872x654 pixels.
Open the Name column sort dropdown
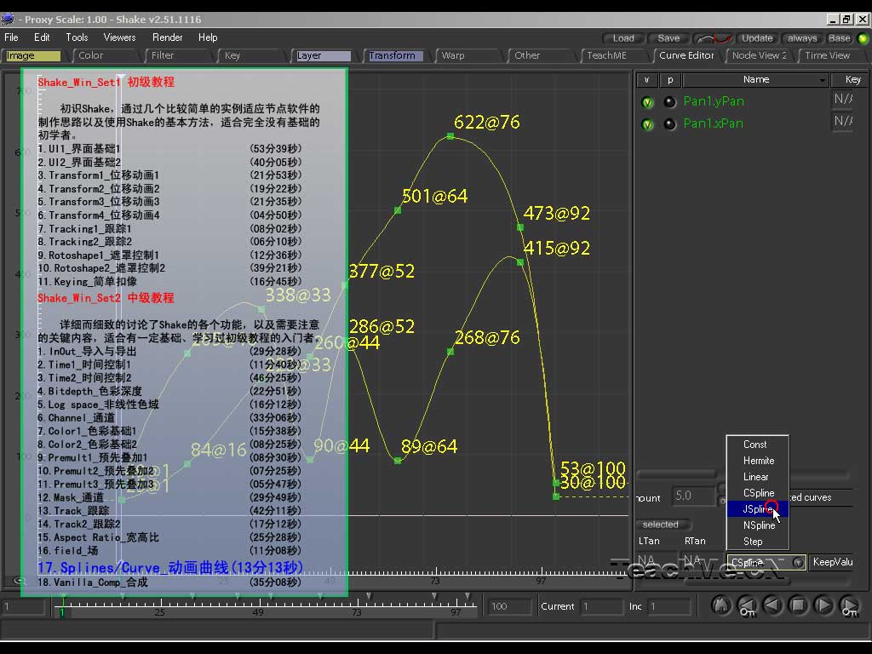[823, 80]
